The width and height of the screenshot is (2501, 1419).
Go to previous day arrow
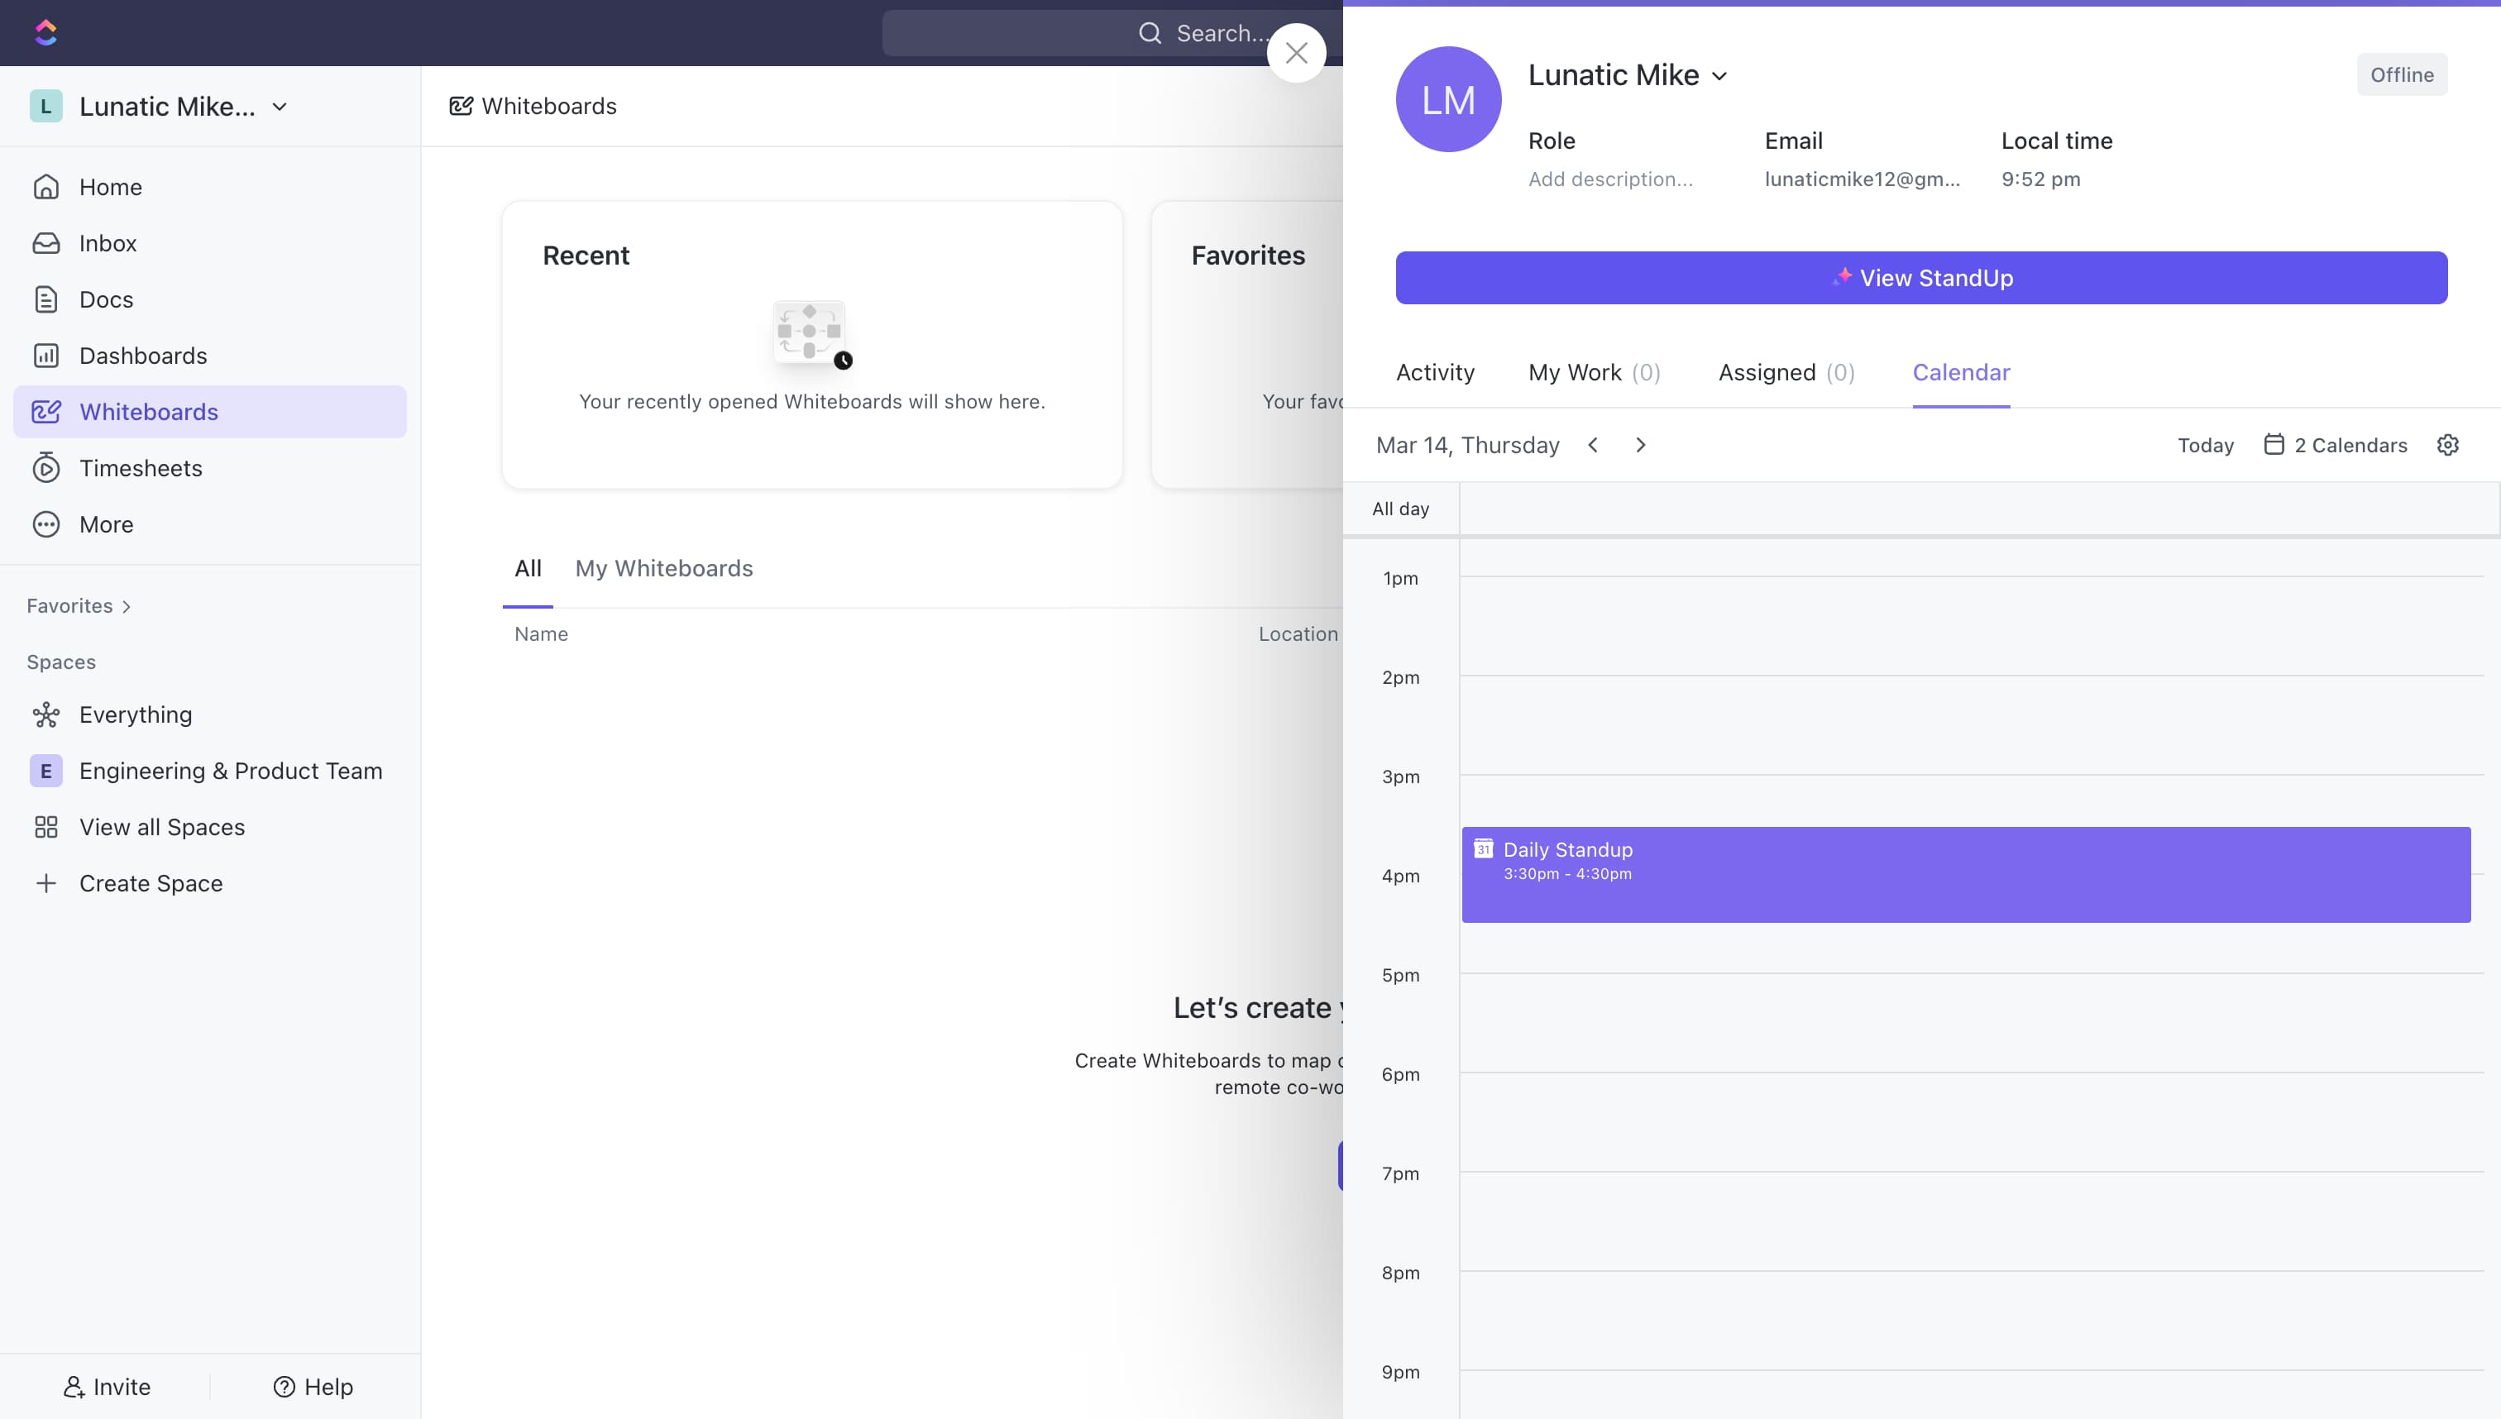click(x=1593, y=446)
